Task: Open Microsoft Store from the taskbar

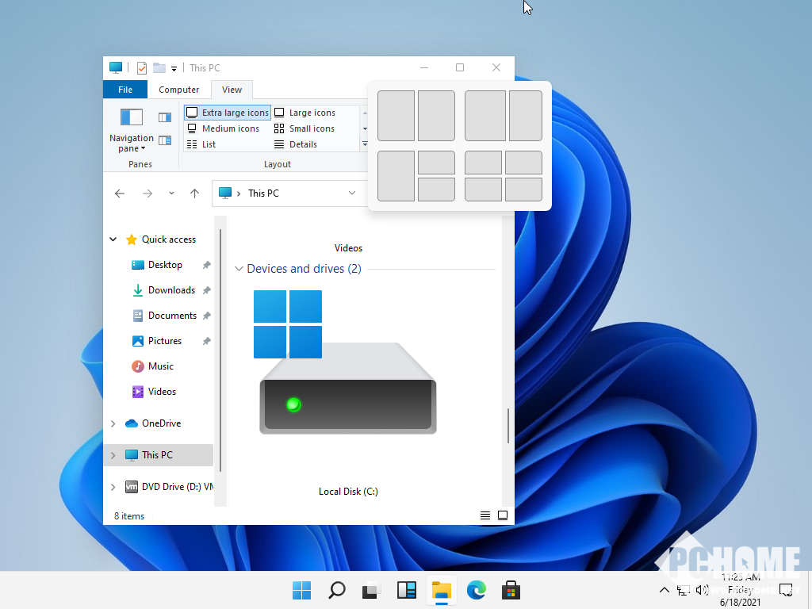Action: tap(511, 590)
